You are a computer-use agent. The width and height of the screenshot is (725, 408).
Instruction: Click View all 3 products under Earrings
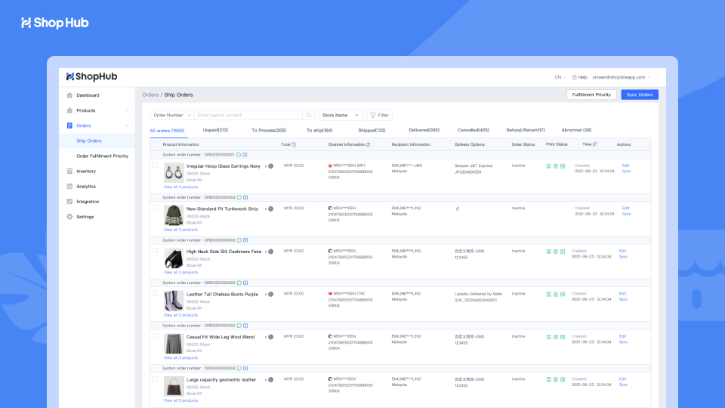coord(180,187)
